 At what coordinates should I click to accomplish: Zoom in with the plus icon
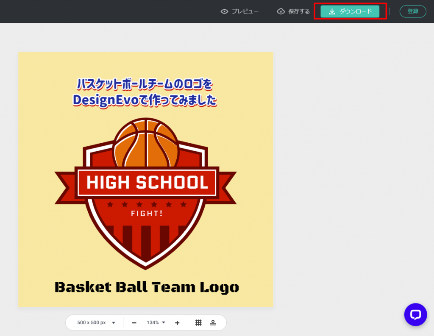point(177,323)
